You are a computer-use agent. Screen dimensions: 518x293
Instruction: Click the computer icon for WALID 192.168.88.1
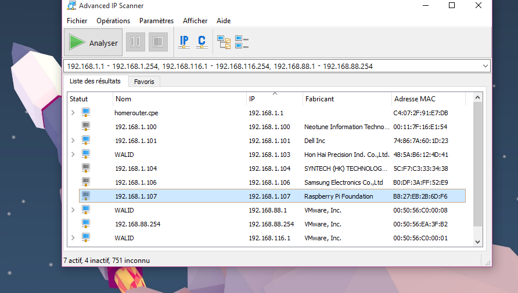click(86, 210)
